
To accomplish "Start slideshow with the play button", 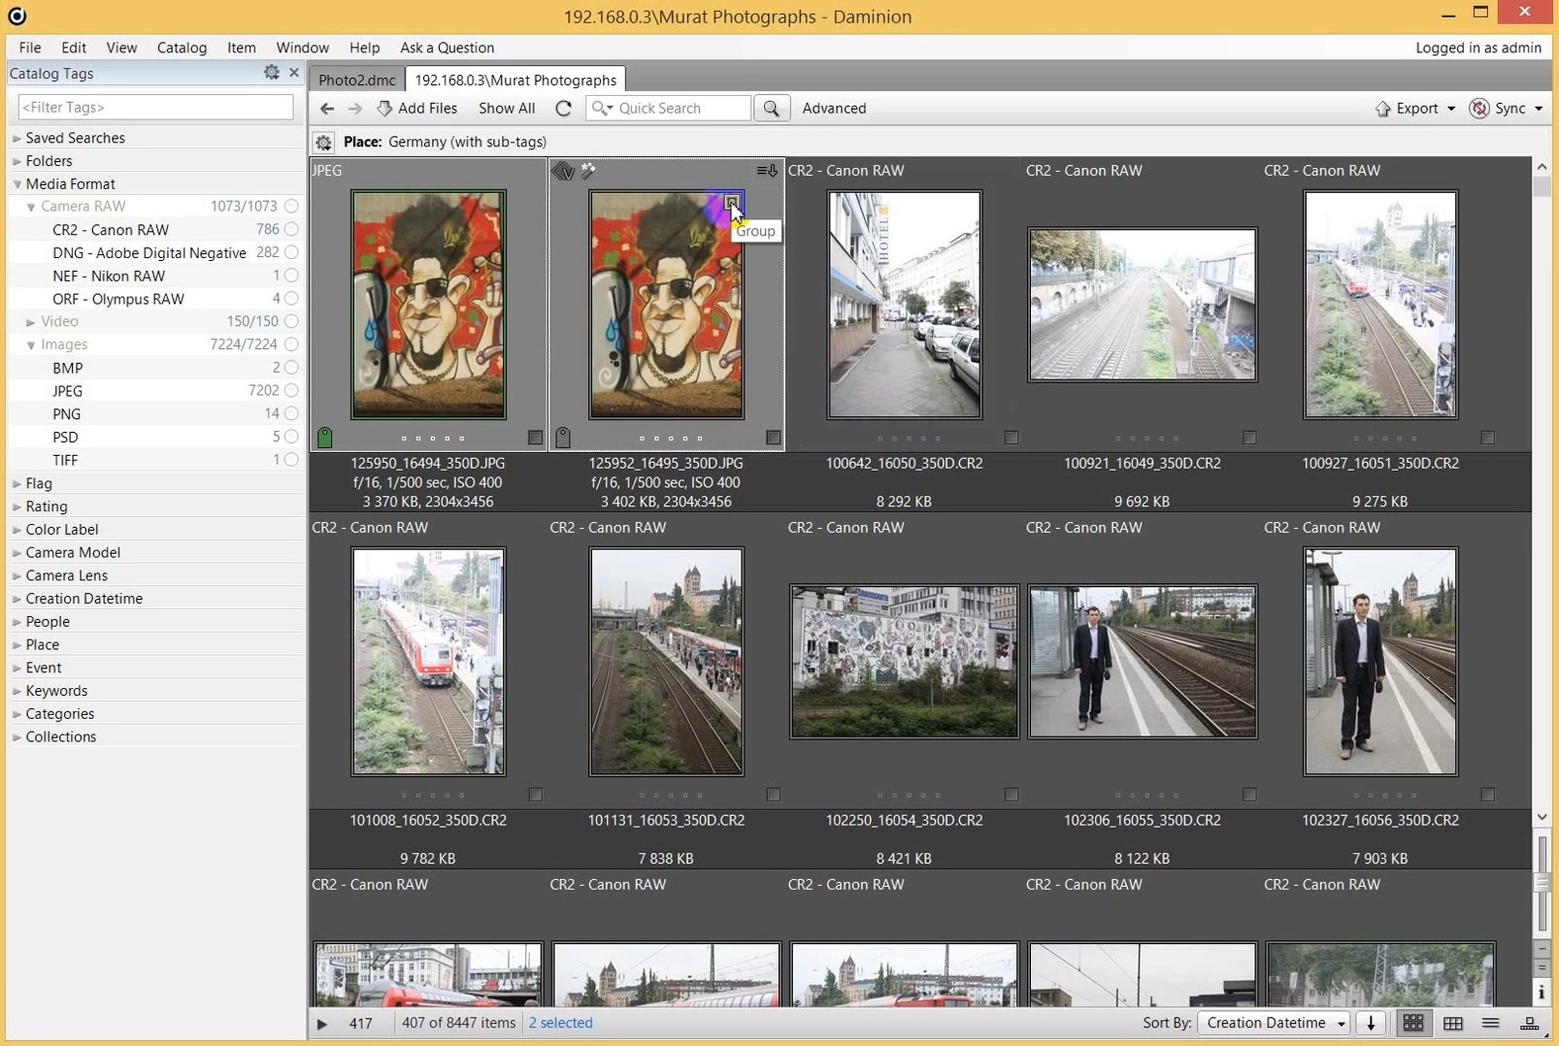I will (322, 1024).
